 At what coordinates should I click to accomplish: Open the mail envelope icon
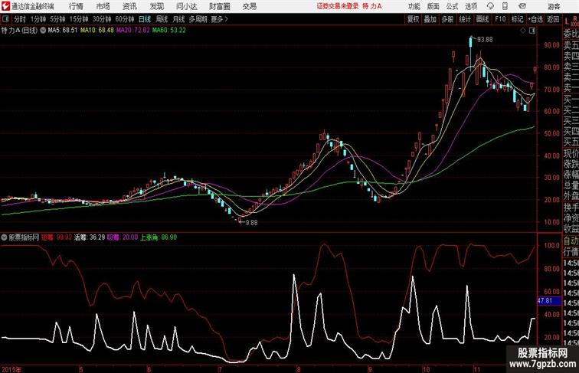click(522, 6)
